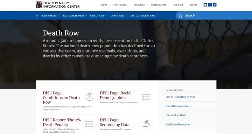This screenshot has height=134, width=252.
Task: Open DPIC Page: Racial Demographics
Action: pyautogui.click(x=115, y=95)
